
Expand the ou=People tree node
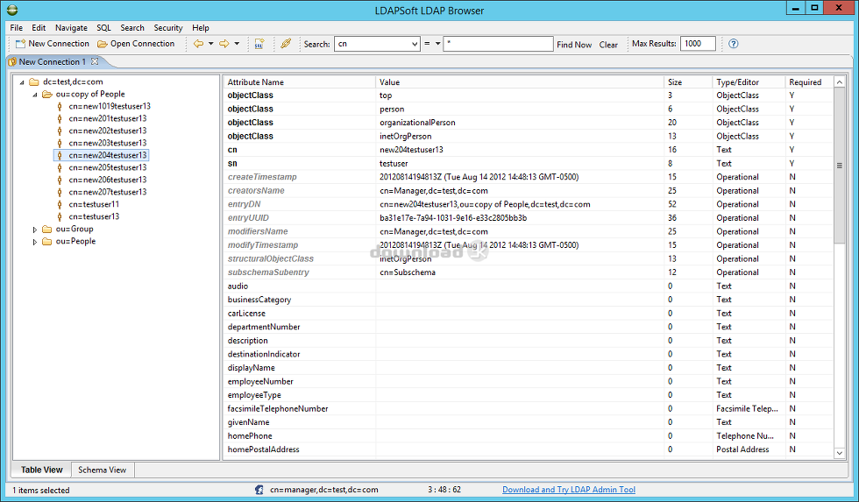36,242
